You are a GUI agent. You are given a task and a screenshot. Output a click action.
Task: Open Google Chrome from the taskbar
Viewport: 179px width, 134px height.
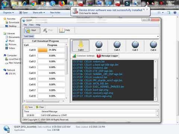34,3
